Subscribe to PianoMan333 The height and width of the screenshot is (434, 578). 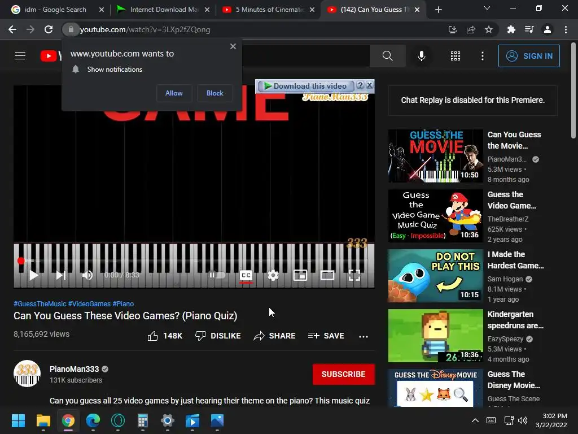tap(344, 374)
